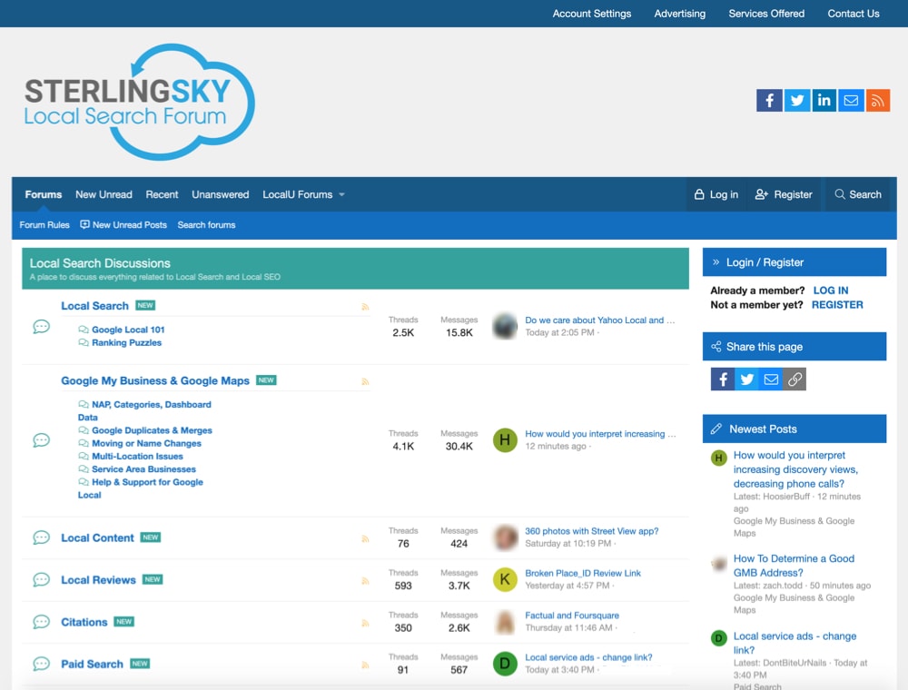Click RSS icon for Google My Business forum

click(x=365, y=381)
